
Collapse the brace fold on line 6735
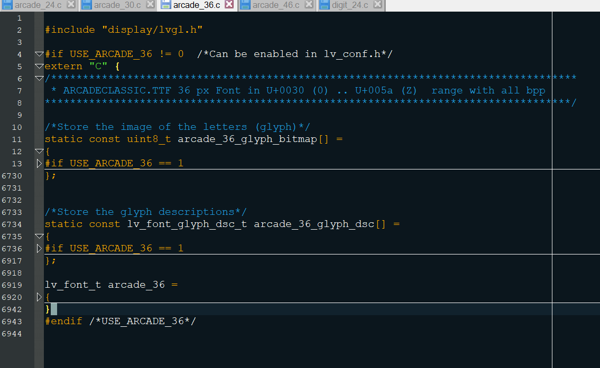click(39, 237)
